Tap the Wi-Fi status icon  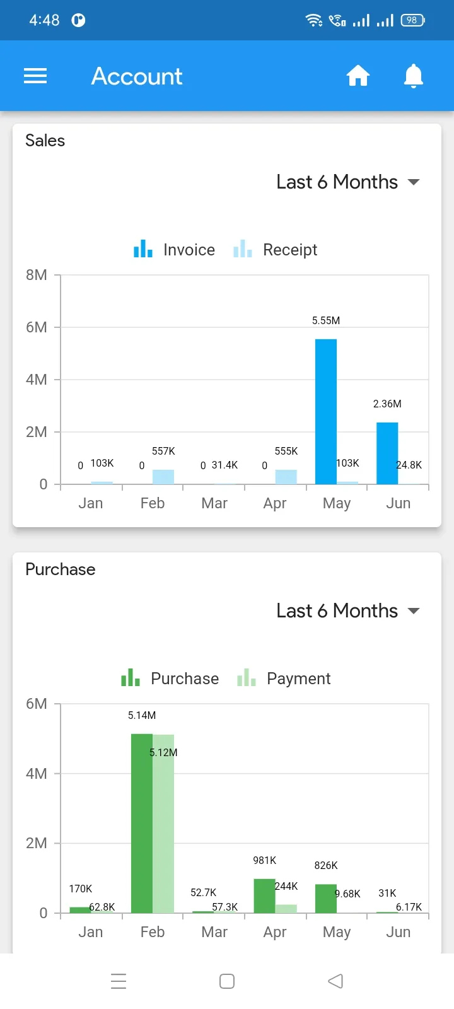pos(314,20)
